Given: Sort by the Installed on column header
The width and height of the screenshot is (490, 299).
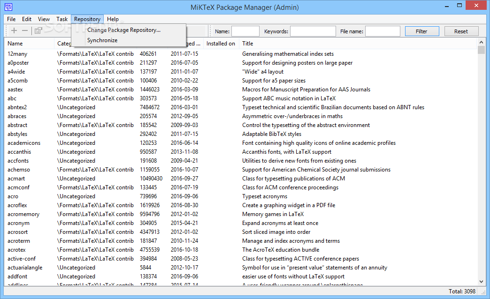Looking at the screenshot, I should click(x=221, y=44).
